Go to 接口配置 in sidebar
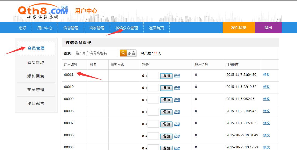The image size is (297, 150). pyautogui.click(x=36, y=103)
